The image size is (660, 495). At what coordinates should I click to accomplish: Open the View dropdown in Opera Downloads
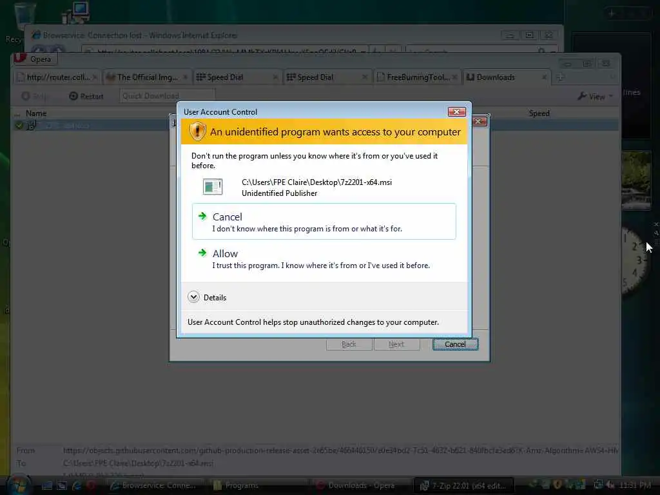(595, 97)
